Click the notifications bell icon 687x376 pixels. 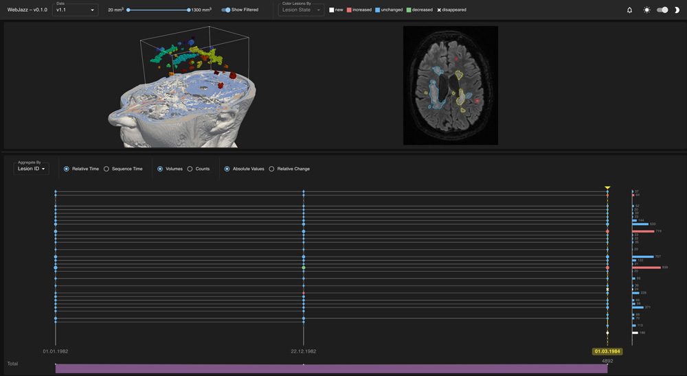point(629,10)
